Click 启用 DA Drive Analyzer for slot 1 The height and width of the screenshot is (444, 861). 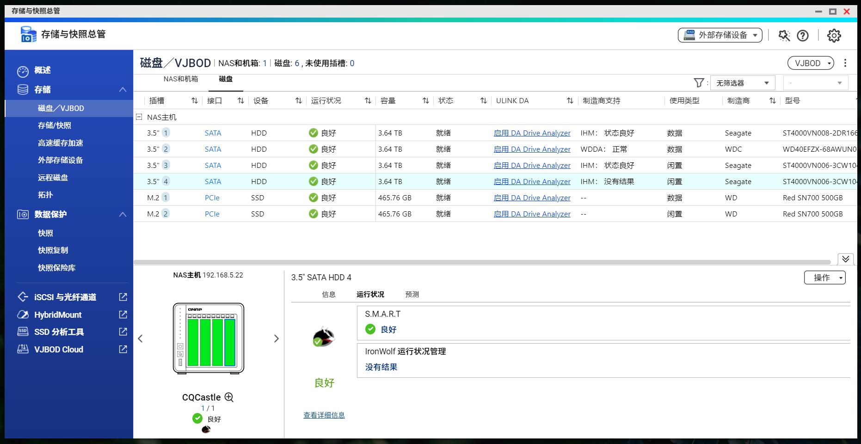tap(532, 133)
